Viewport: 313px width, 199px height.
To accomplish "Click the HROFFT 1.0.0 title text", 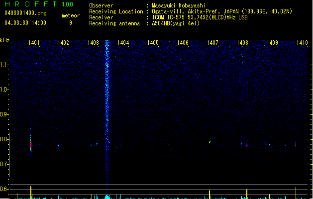I will point(39,4).
